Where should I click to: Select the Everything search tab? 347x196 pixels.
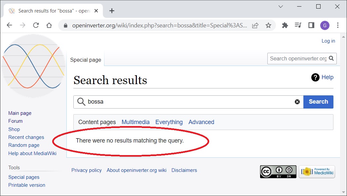[x=169, y=122]
